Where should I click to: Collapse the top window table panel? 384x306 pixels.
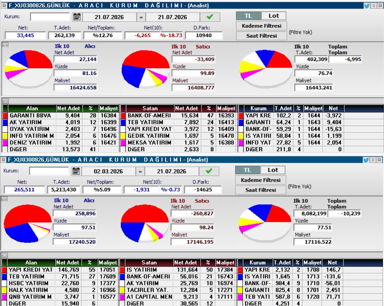tap(5, 101)
